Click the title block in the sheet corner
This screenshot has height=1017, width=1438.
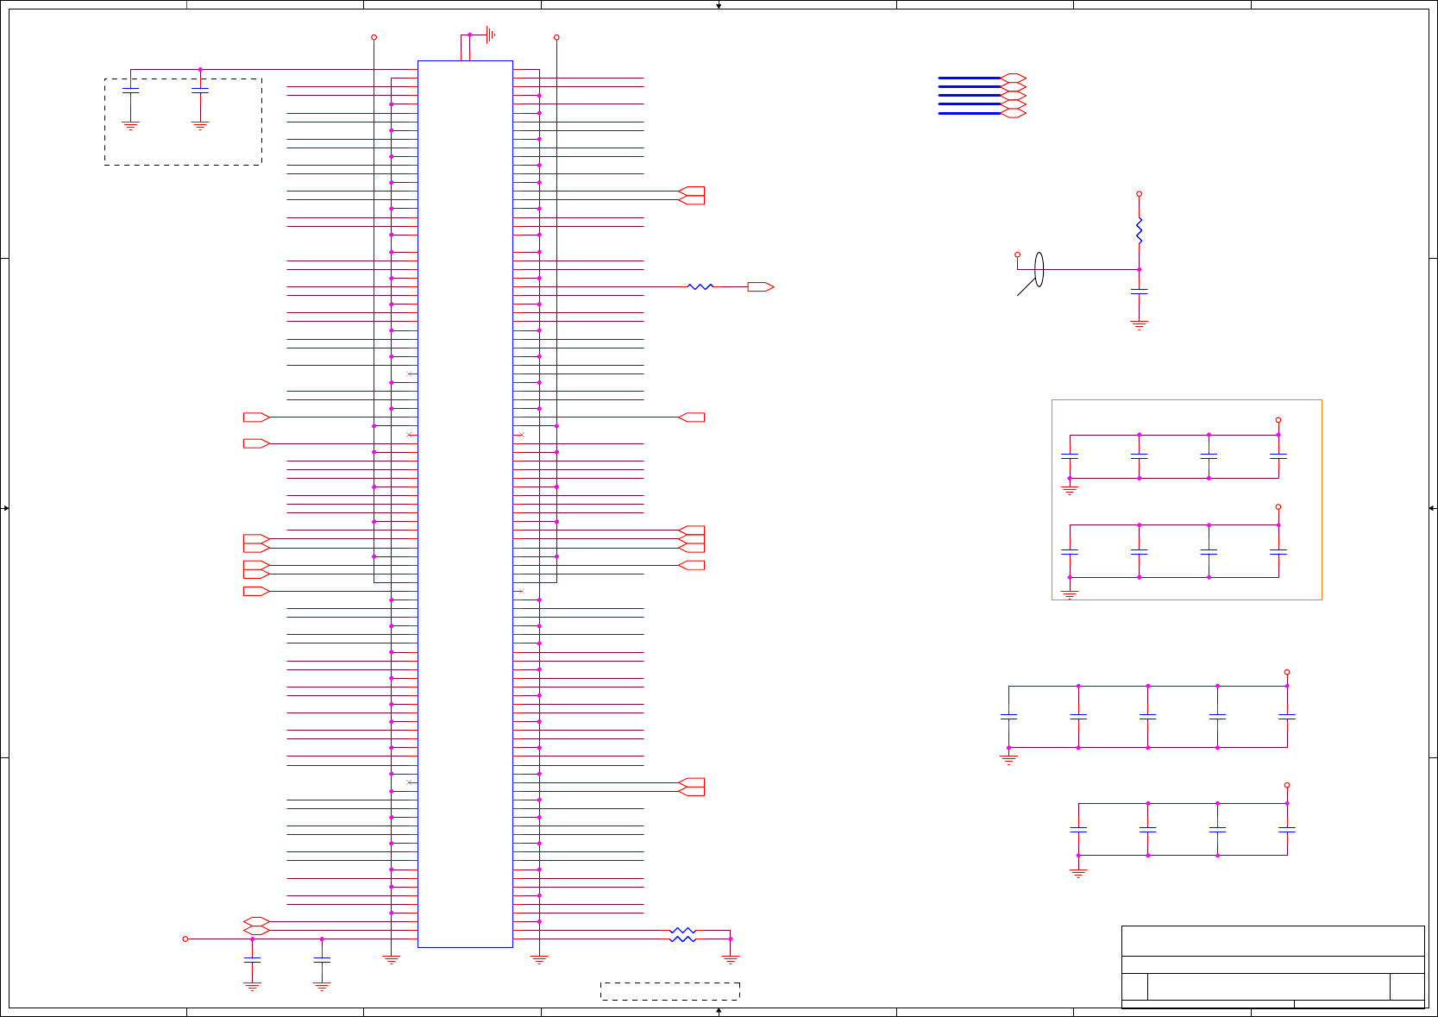(x=1272, y=966)
